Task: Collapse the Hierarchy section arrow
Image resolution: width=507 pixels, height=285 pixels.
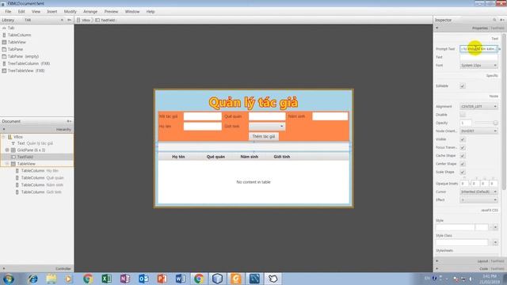Action: (x=3, y=129)
